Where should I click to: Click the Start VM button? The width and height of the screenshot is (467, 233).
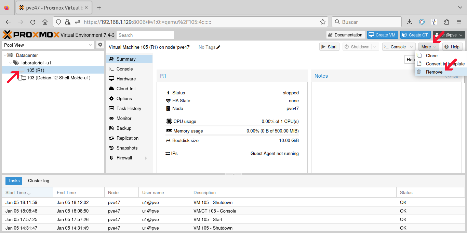tap(329, 47)
